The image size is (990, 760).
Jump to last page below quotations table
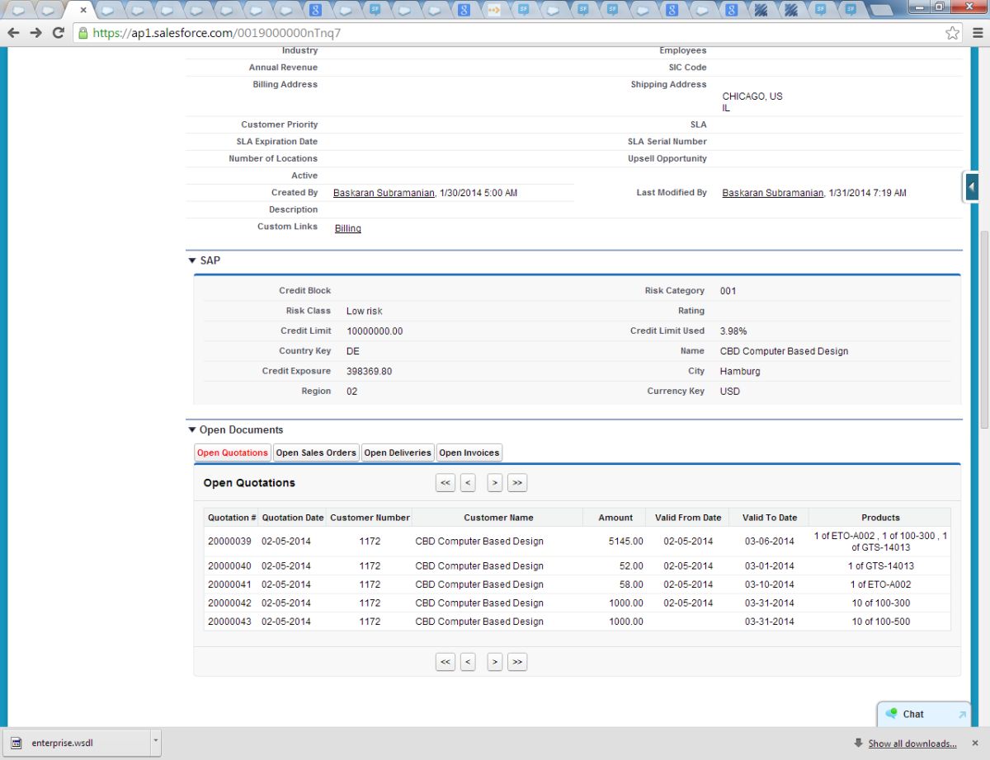coord(517,662)
